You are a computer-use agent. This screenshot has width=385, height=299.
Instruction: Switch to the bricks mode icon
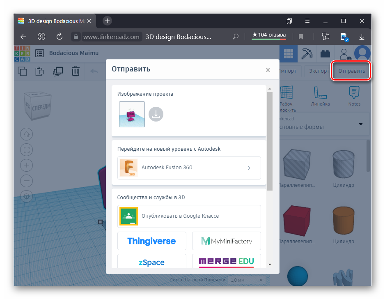tap(325, 53)
